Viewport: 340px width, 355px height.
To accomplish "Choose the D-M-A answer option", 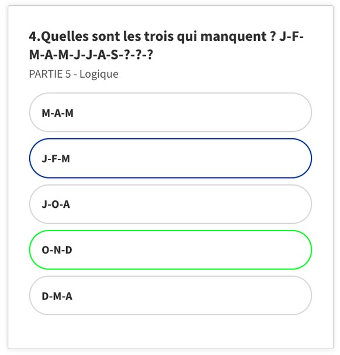I will pyautogui.click(x=171, y=295).
